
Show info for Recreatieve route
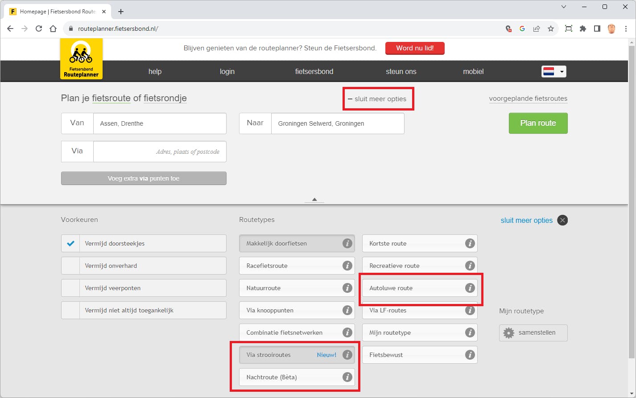[x=470, y=266]
